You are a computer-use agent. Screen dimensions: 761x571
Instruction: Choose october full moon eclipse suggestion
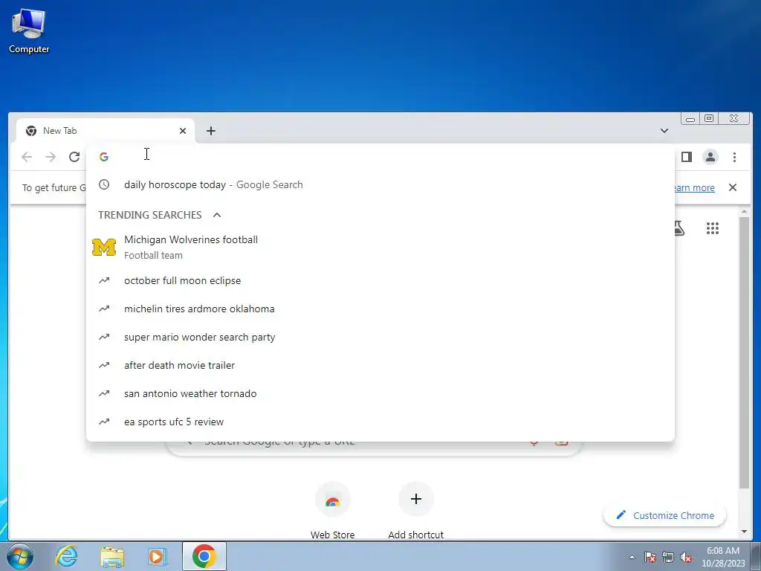click(380, 280)
